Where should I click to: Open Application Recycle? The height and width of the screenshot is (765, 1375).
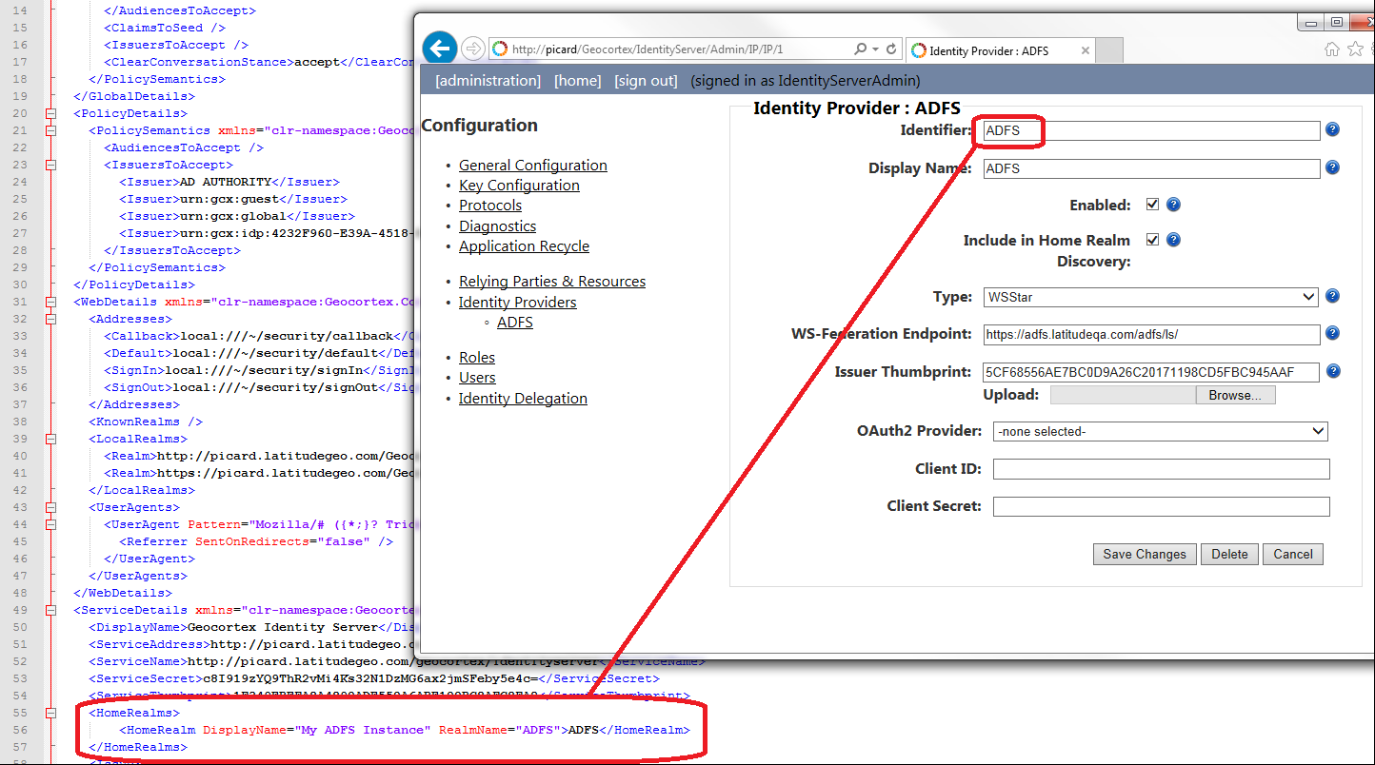[524, 246]
